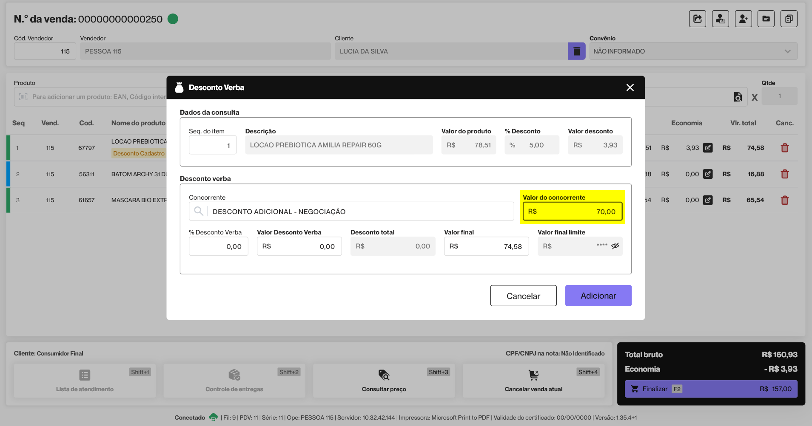Click the copy documents icon at top right
The width and height of the screenshot is (812, 426).
click(789, 19)
